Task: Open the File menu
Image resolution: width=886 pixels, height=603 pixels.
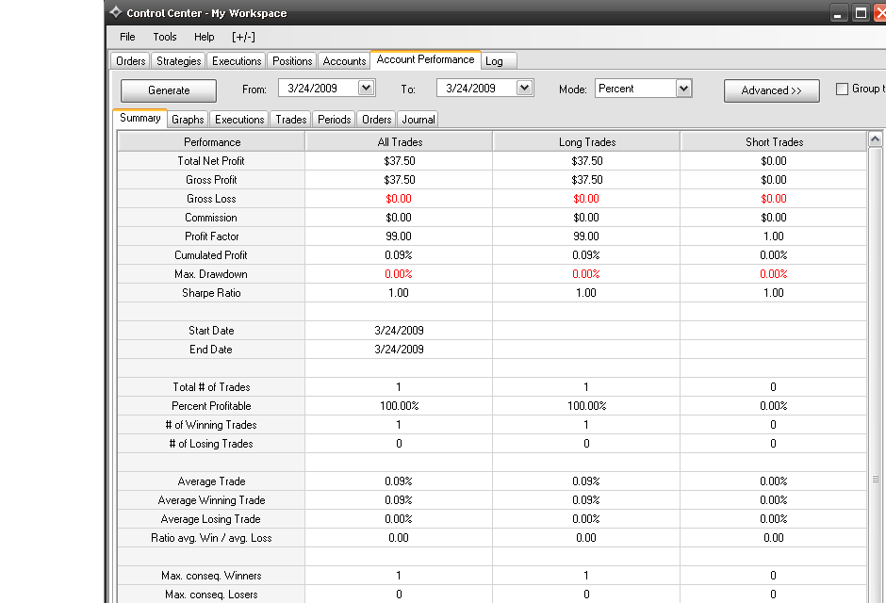Action: click(x=127, y=37)
